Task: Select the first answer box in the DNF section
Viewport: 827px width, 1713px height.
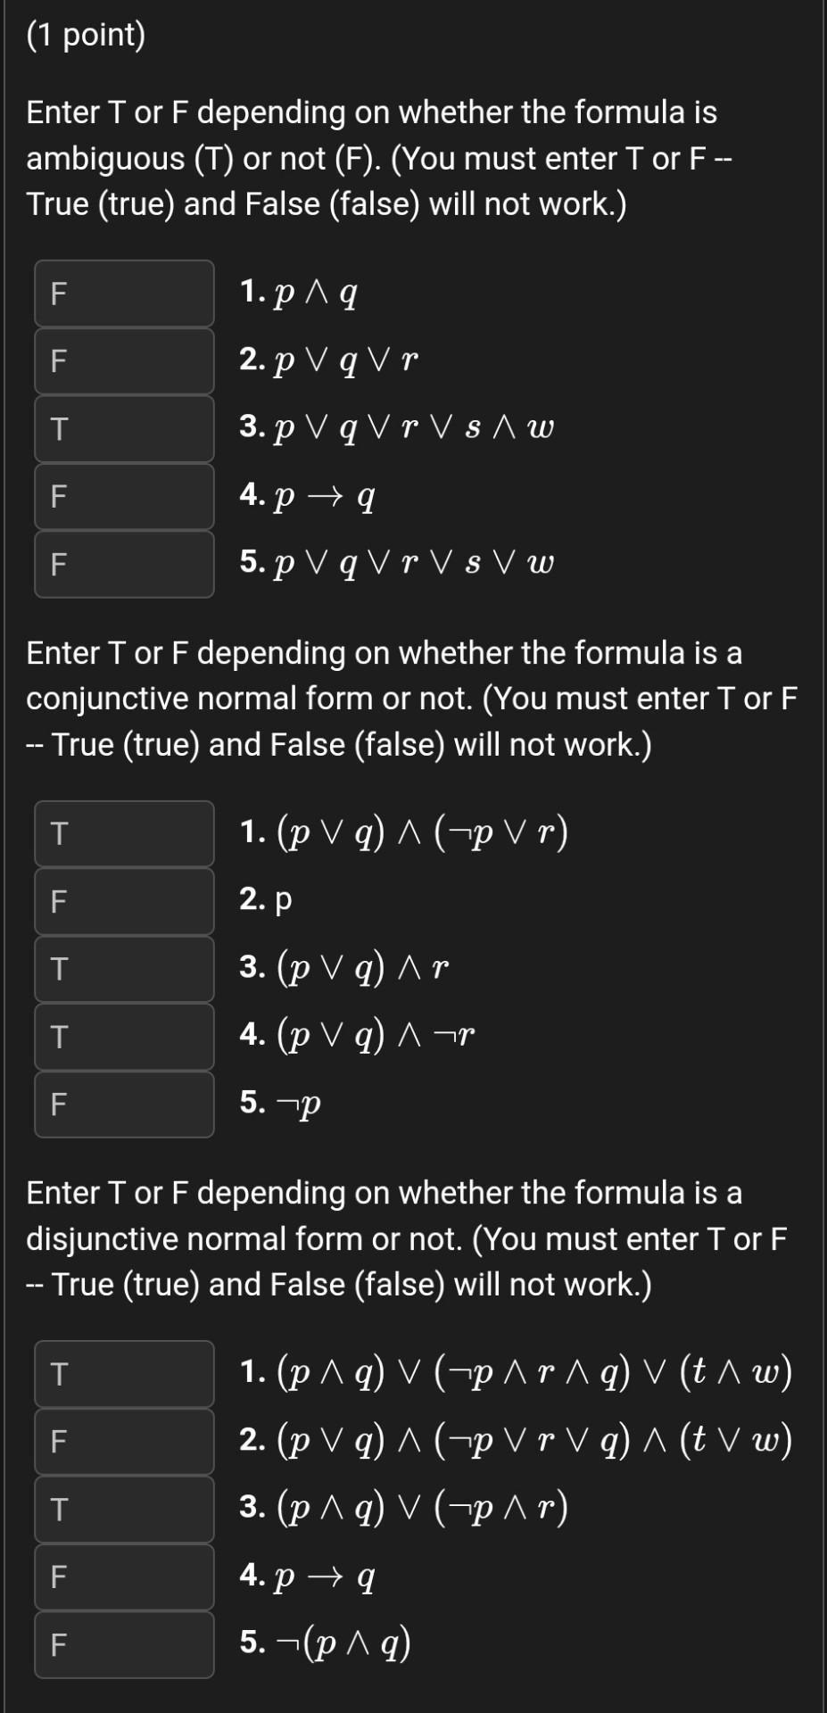Action: tap(124, 1375)
